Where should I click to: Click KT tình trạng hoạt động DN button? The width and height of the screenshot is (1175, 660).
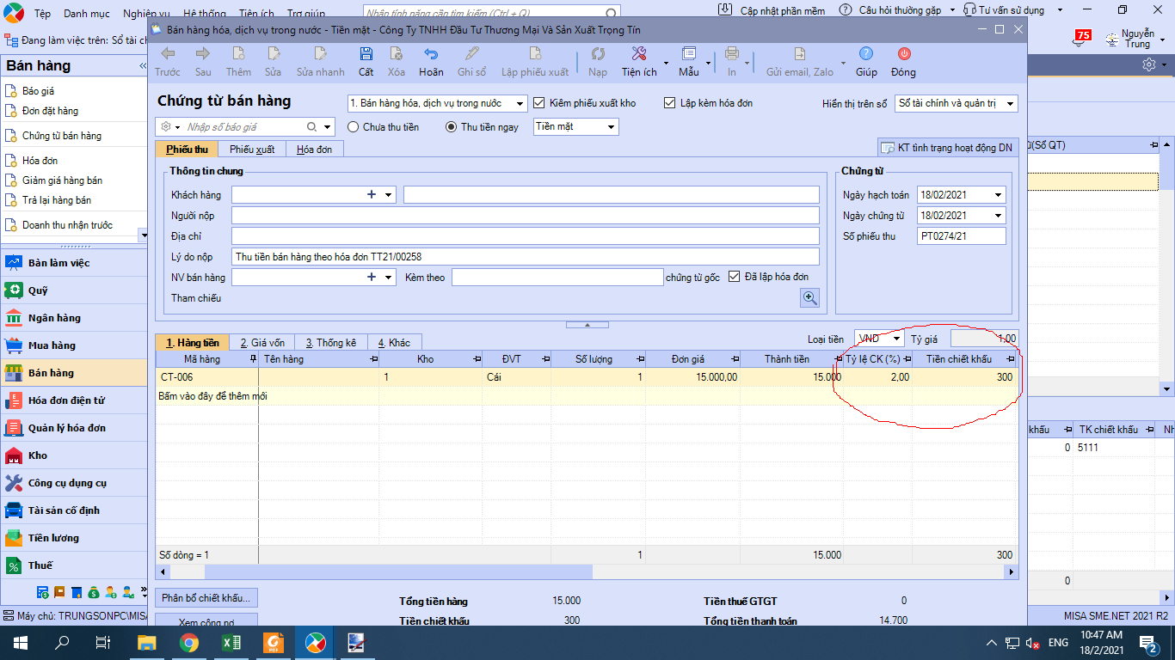click(x=947, y=148)
